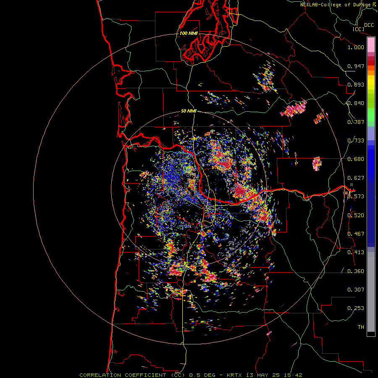The image size is (378, 378).
Task: Click the pink swatch at top of color bar
Action: (x=371, y=45)
